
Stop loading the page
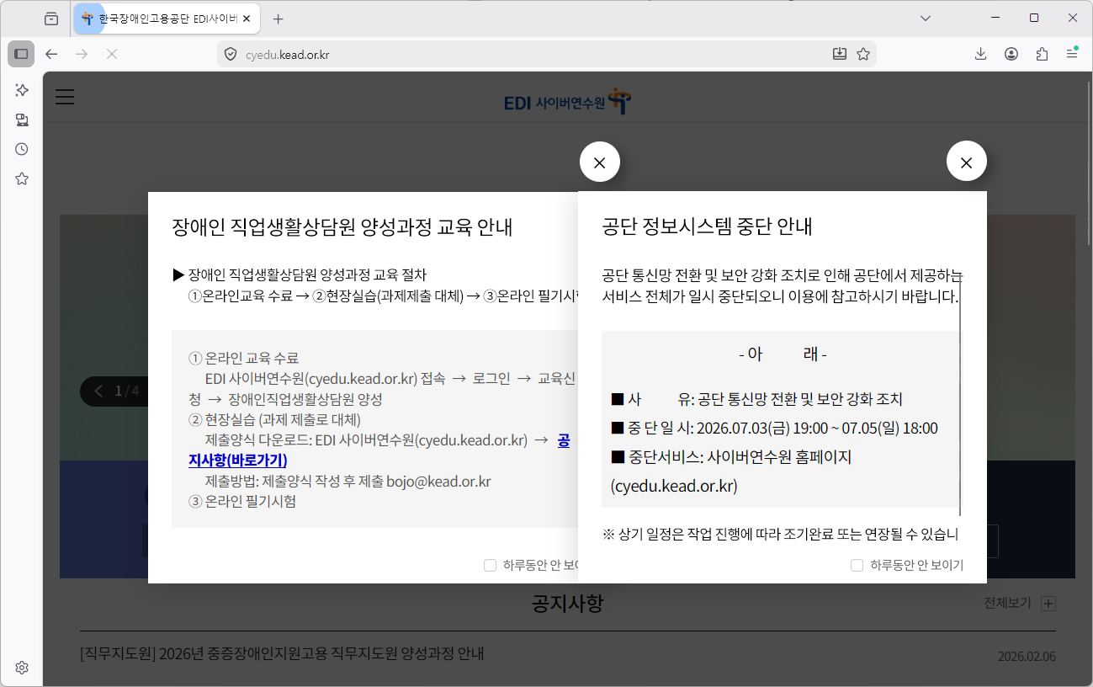112,54
